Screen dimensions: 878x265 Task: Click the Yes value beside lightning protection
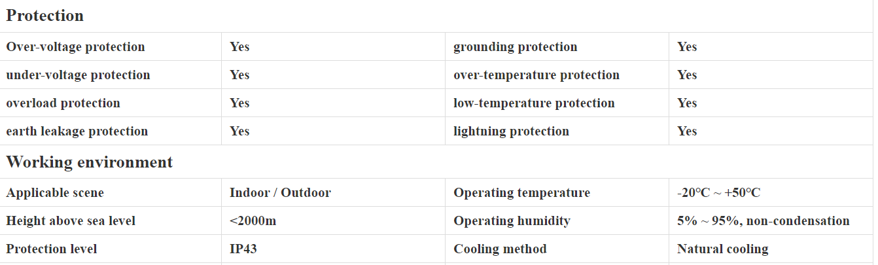[687, 132]
